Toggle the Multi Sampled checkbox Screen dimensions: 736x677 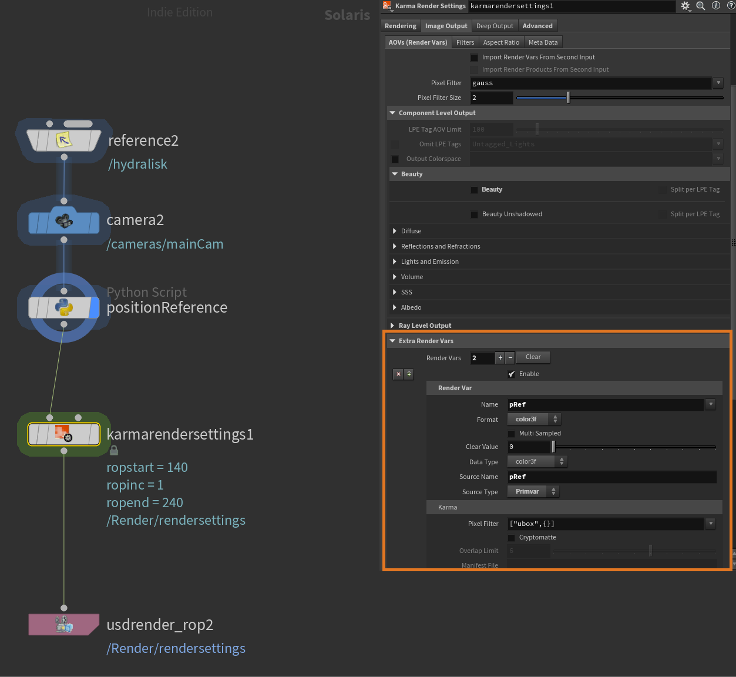tap(511, 433)
